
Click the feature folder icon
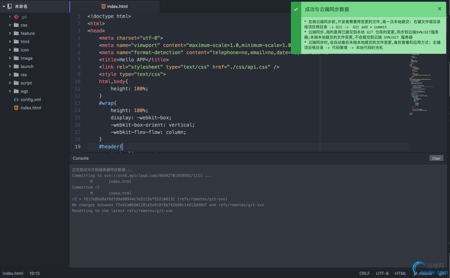pos(16,33)
